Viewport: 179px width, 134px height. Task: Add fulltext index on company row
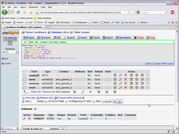click(x=148, y=83)
